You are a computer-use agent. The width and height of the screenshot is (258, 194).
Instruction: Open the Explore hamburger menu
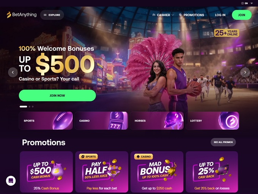[x=52, y=15]
